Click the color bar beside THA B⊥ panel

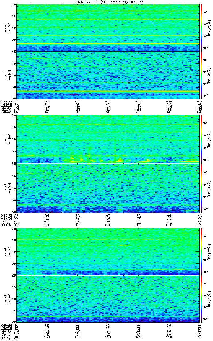201,28
